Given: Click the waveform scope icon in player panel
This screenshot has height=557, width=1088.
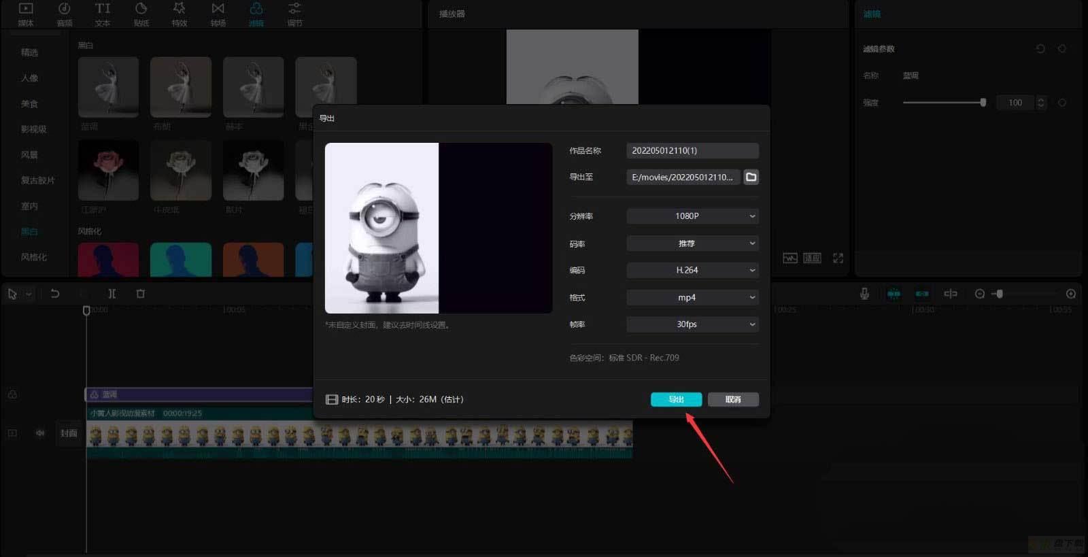Looking at the screenshot, I should coord(790,258).
